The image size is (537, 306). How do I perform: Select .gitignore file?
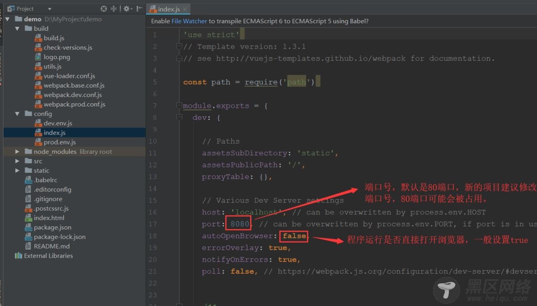(48, 199)
